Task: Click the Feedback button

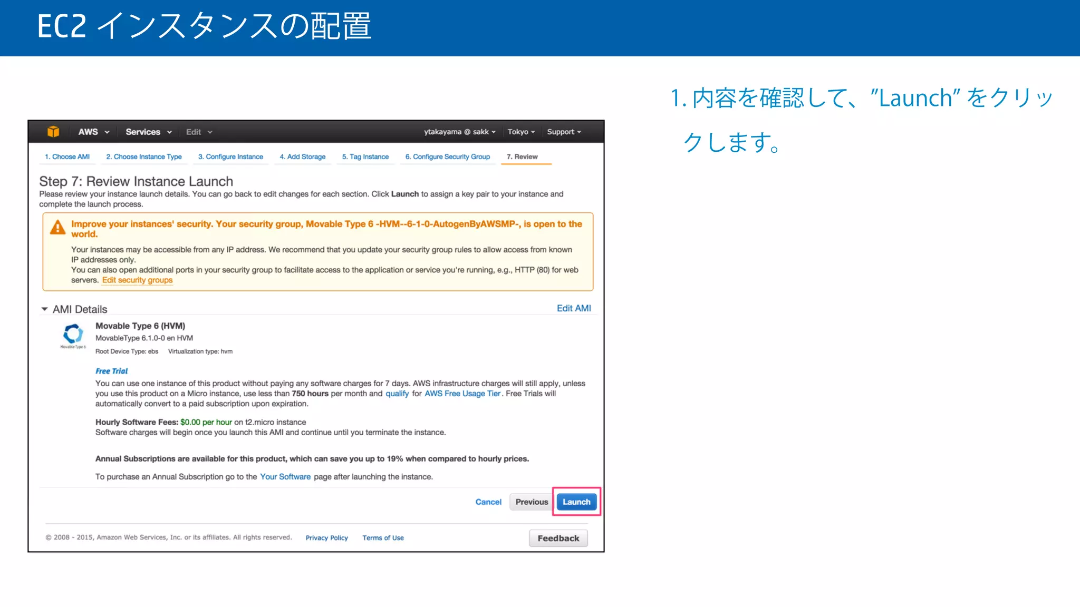Action: [x=558, y=538]
